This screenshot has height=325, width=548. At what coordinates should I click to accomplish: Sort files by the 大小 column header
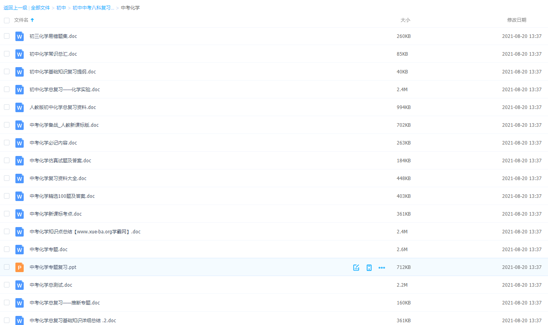pyautogui.click(x=405, y=20)
